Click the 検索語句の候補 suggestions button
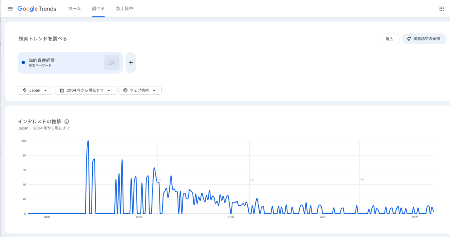Screen dimensions: 450x237 pos(424,39)
